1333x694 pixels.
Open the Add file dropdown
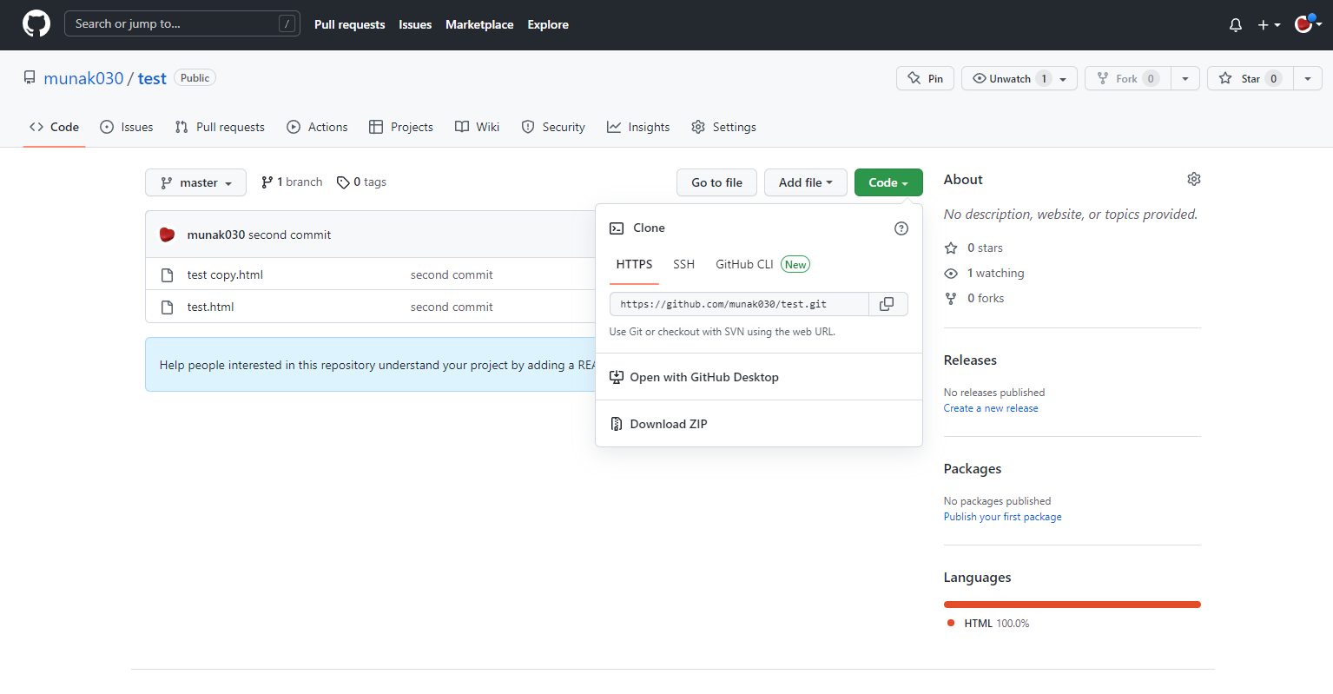click(x=805, y=182)
